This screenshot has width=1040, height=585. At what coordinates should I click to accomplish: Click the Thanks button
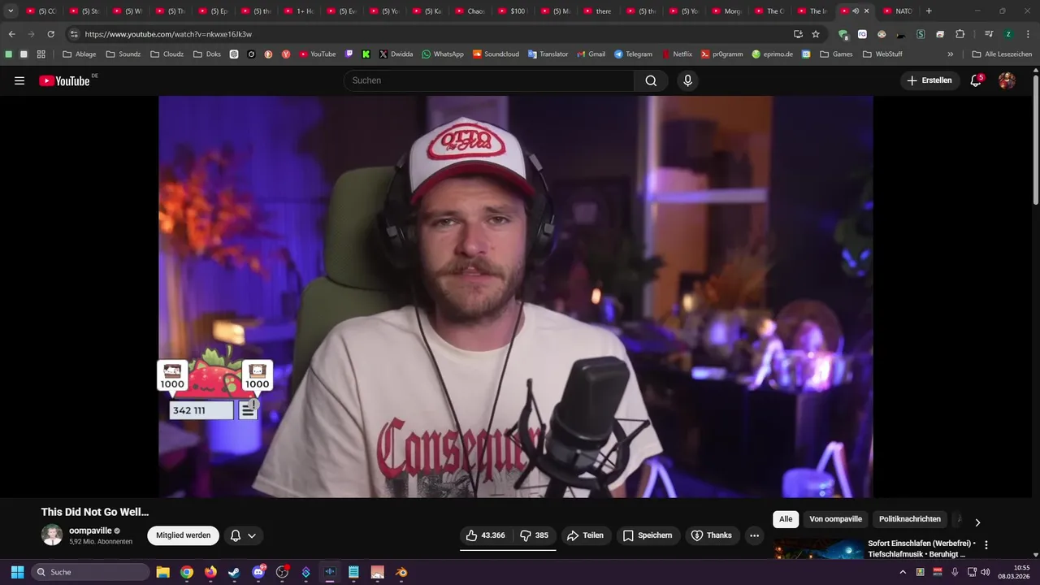pos(711,535)
